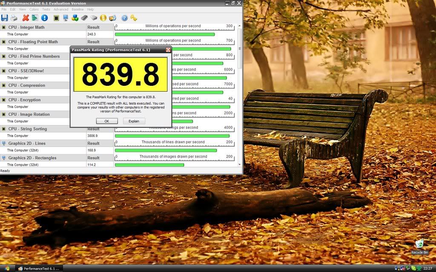Select the "CPU - Compression" label
This screenshot has height=272, width=436.
(27, 85)
